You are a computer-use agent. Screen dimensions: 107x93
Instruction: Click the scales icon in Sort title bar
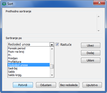pos(4,4)
